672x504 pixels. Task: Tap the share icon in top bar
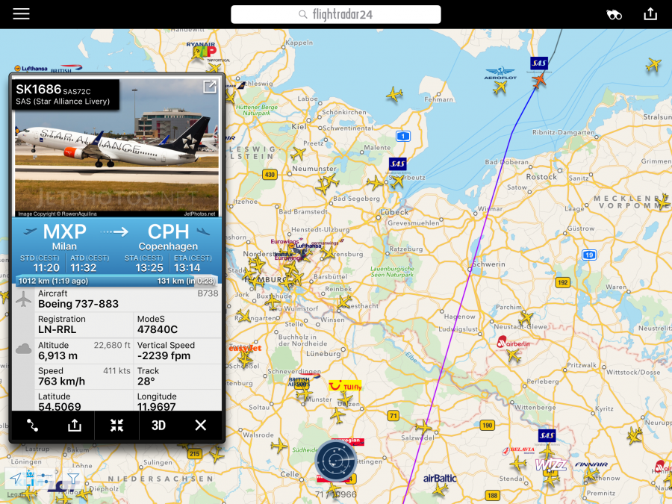click(x=650, y=13)
